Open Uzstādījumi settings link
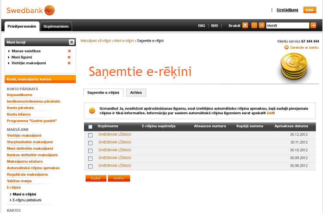323x213 pixels. (x=287, y=10)
